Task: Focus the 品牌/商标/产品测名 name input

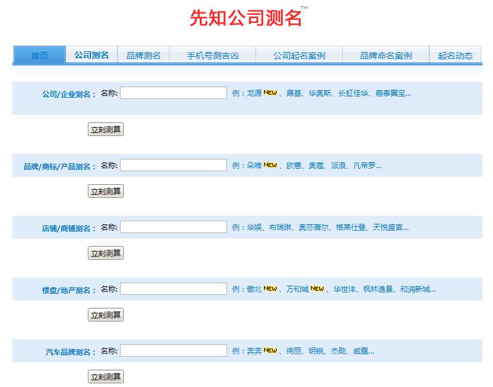Action: (174, 165)
